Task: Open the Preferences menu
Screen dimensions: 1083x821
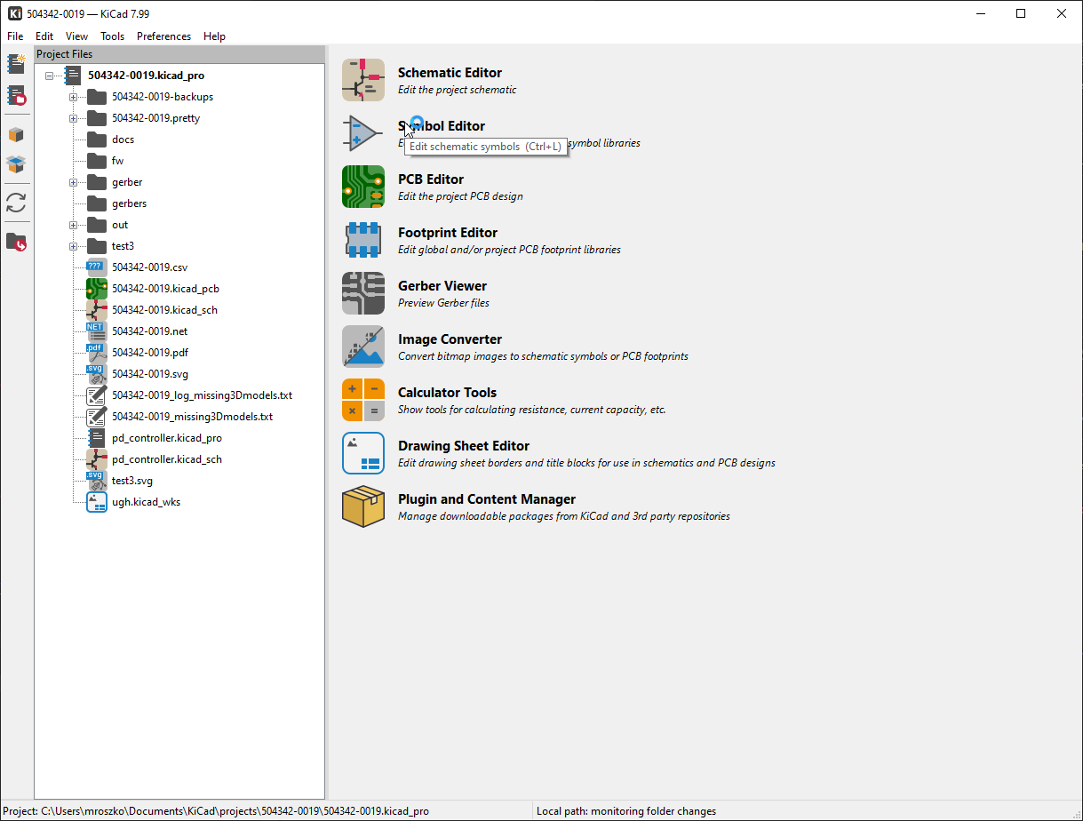Action: (x=163, y=36)
